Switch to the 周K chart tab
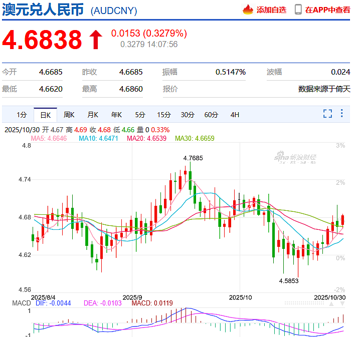The image size is (359, 337). tap(69, 115)
